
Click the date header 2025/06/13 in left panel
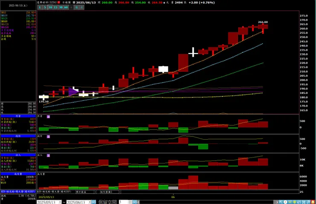[x=18, y=6]
